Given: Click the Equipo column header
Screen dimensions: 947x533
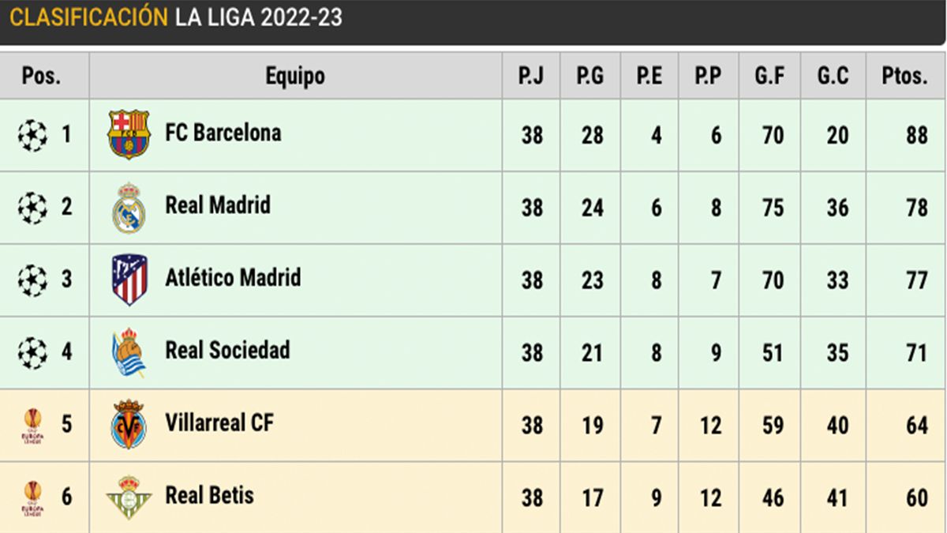Looking at the screenshot, I should click(295, 76).
